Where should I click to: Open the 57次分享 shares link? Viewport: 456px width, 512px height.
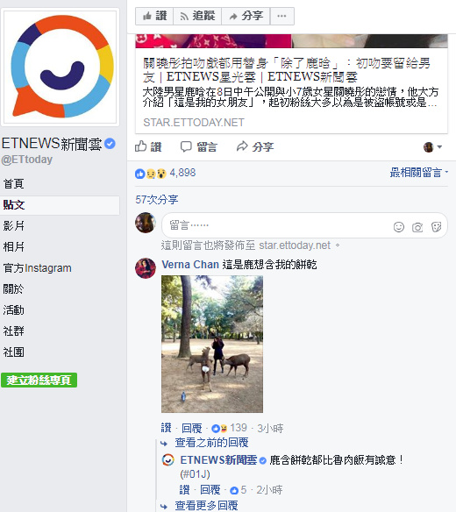click(157, 199)
